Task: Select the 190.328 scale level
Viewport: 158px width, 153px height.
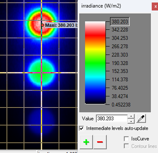Action: 120,63
